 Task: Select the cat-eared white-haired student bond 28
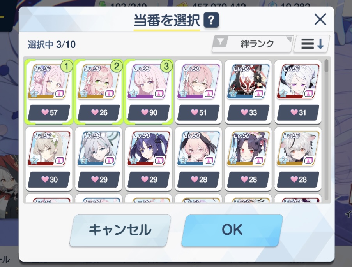click(298, 159)
